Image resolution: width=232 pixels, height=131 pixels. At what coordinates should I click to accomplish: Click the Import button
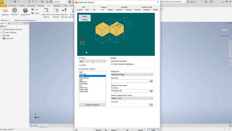tap(99, 130)
